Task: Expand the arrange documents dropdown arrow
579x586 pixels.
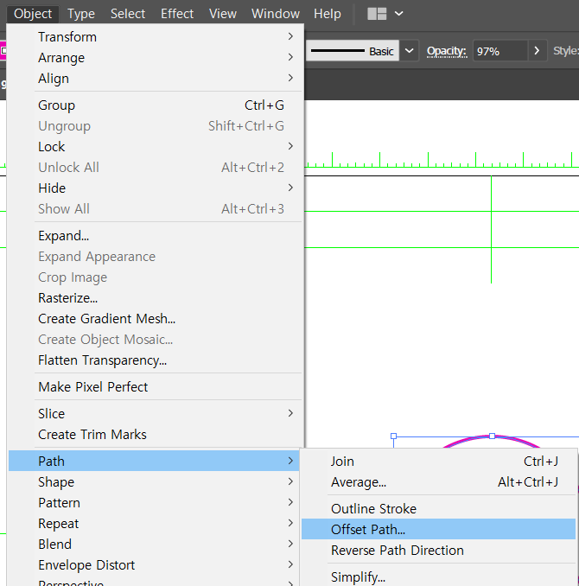Action: [x=399, y=14]
